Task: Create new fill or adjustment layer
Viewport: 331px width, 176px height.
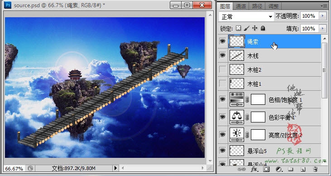Action: pyautogui.click(x=278, y=169)
